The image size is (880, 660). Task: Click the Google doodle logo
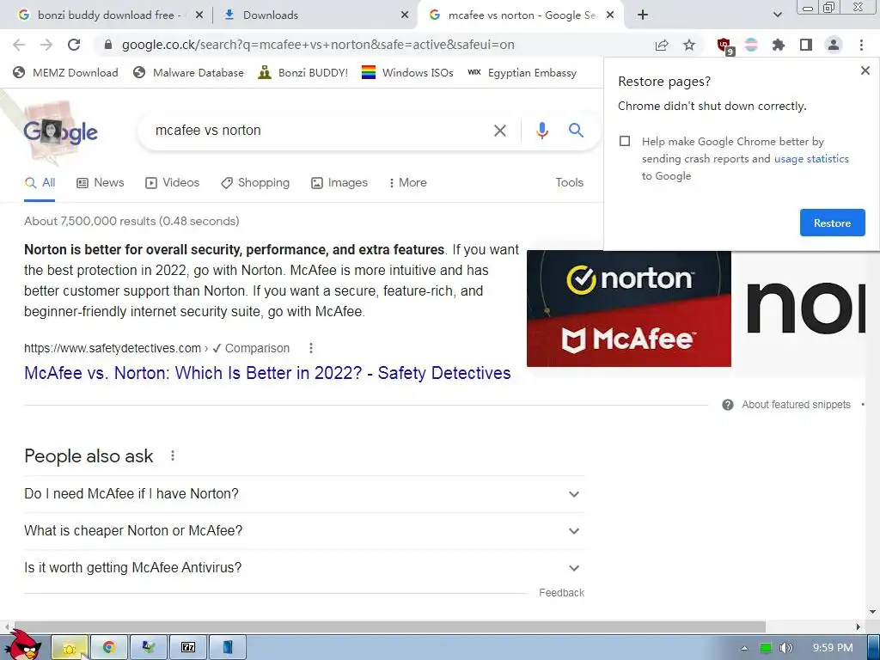pos(61,131)
